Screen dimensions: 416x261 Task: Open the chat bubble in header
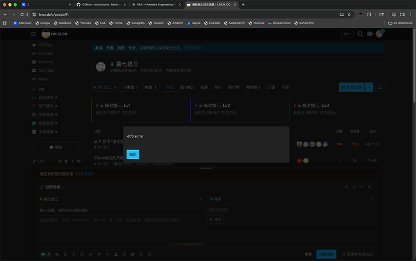[370, 34]
